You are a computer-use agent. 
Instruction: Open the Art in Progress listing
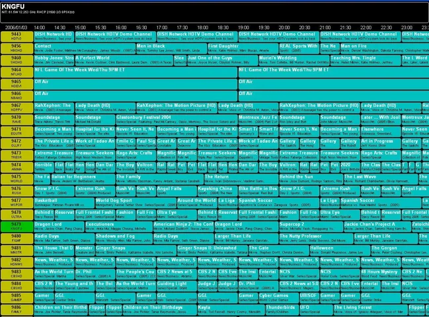381,143
